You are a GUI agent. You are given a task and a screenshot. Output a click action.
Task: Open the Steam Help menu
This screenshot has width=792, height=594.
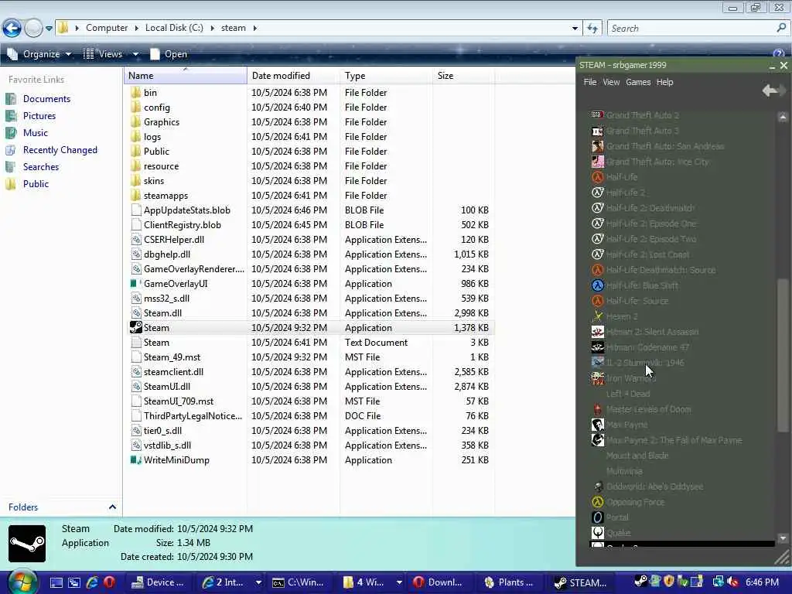click(x=664, y=82)
